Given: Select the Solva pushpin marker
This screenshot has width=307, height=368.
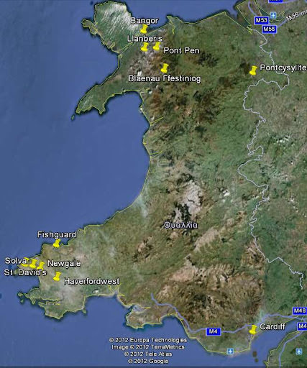Looking at the screenshot, I should pyautogui.click(x=33, y=264).
